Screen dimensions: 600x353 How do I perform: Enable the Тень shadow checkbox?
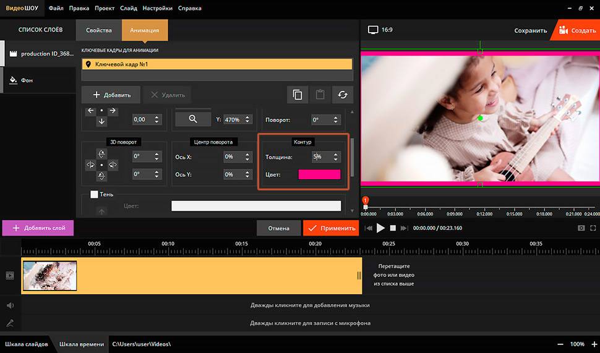[x=94, y=194]
